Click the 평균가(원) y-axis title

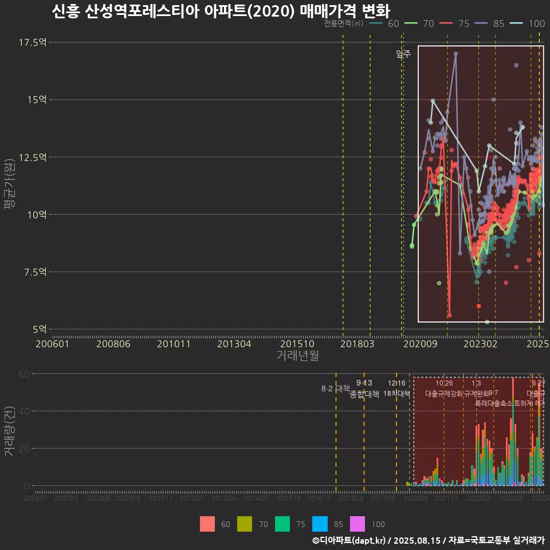[x=10, y=184]
